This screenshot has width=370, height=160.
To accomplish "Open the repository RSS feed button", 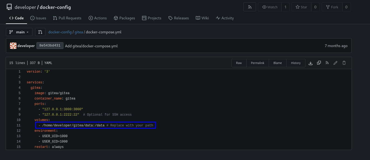I will click(250, 7).
